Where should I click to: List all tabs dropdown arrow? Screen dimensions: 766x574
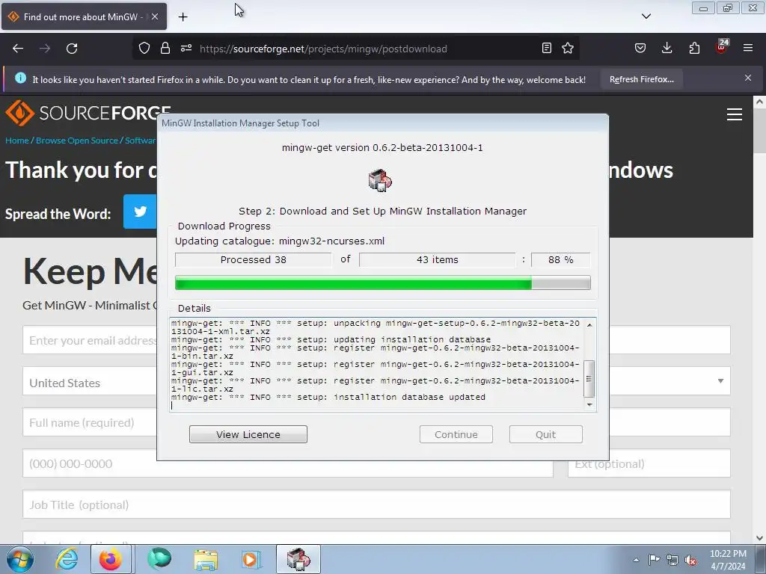(x=646, y=16)
